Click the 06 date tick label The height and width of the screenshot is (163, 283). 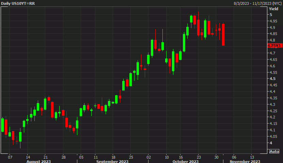pyautogui.click(x=234, y=157)
